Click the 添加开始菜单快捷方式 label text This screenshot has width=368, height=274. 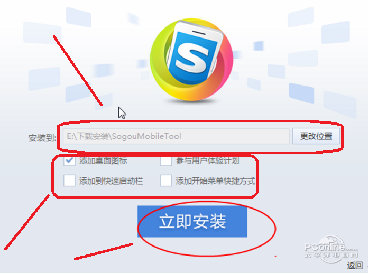(x=215, y=181)
